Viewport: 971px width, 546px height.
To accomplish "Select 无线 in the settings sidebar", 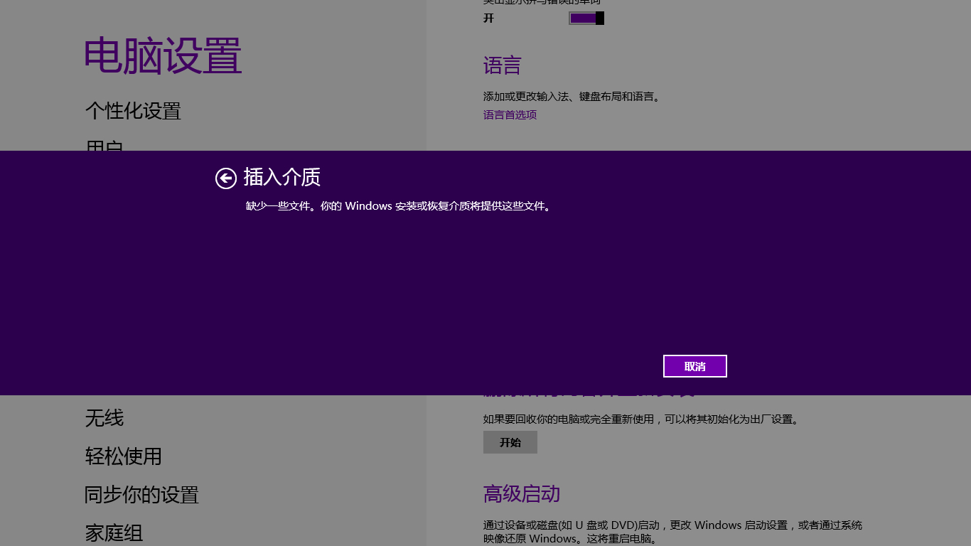I will [x=104, y=418].
